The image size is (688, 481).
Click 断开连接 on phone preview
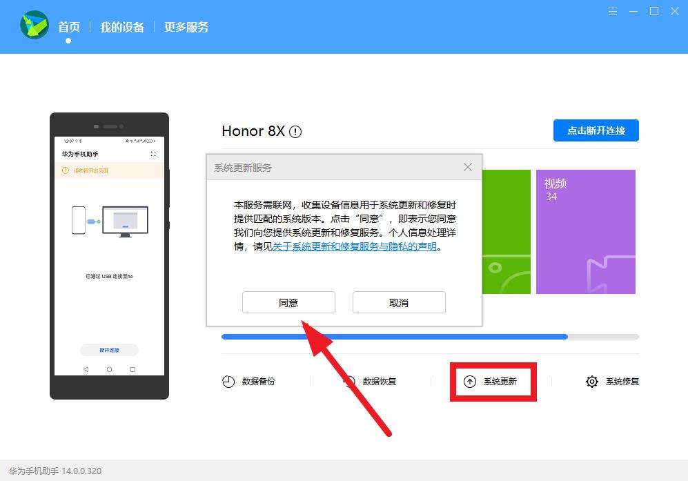tap(109, 350)
